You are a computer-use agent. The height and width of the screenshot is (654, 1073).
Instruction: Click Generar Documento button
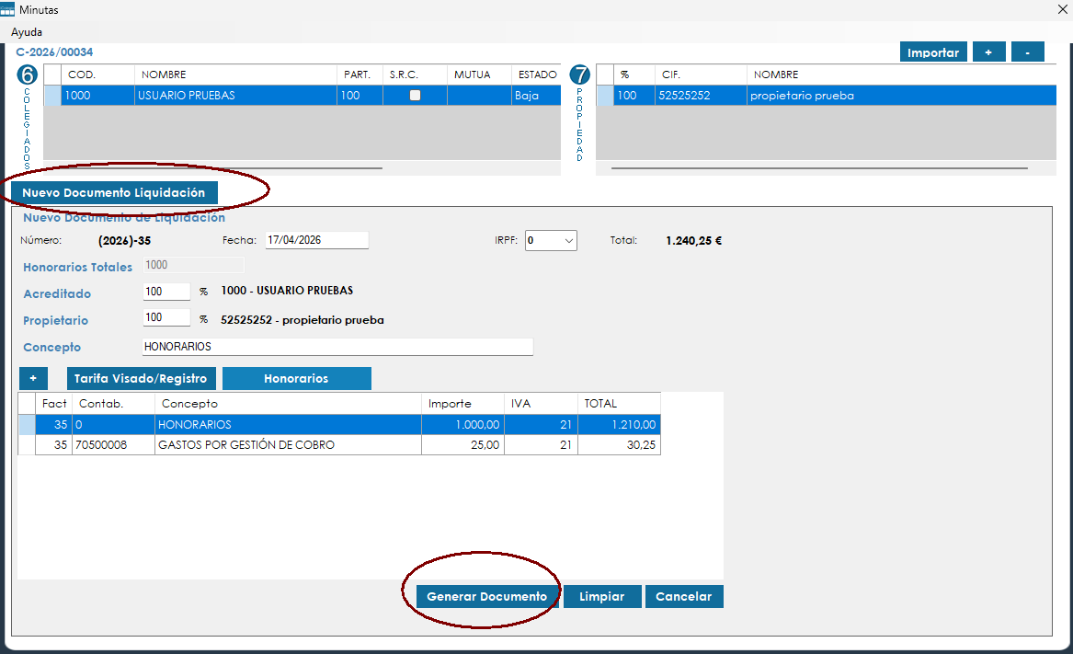pyautogui.click(x=486, y=597)
